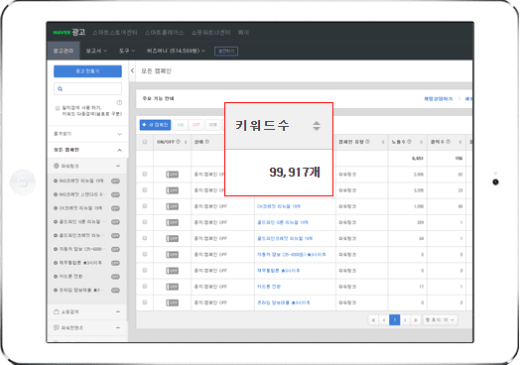Screen dimensions: 521x365
Task: Go to first page with double-left arrow
Action: click(373, 320)
